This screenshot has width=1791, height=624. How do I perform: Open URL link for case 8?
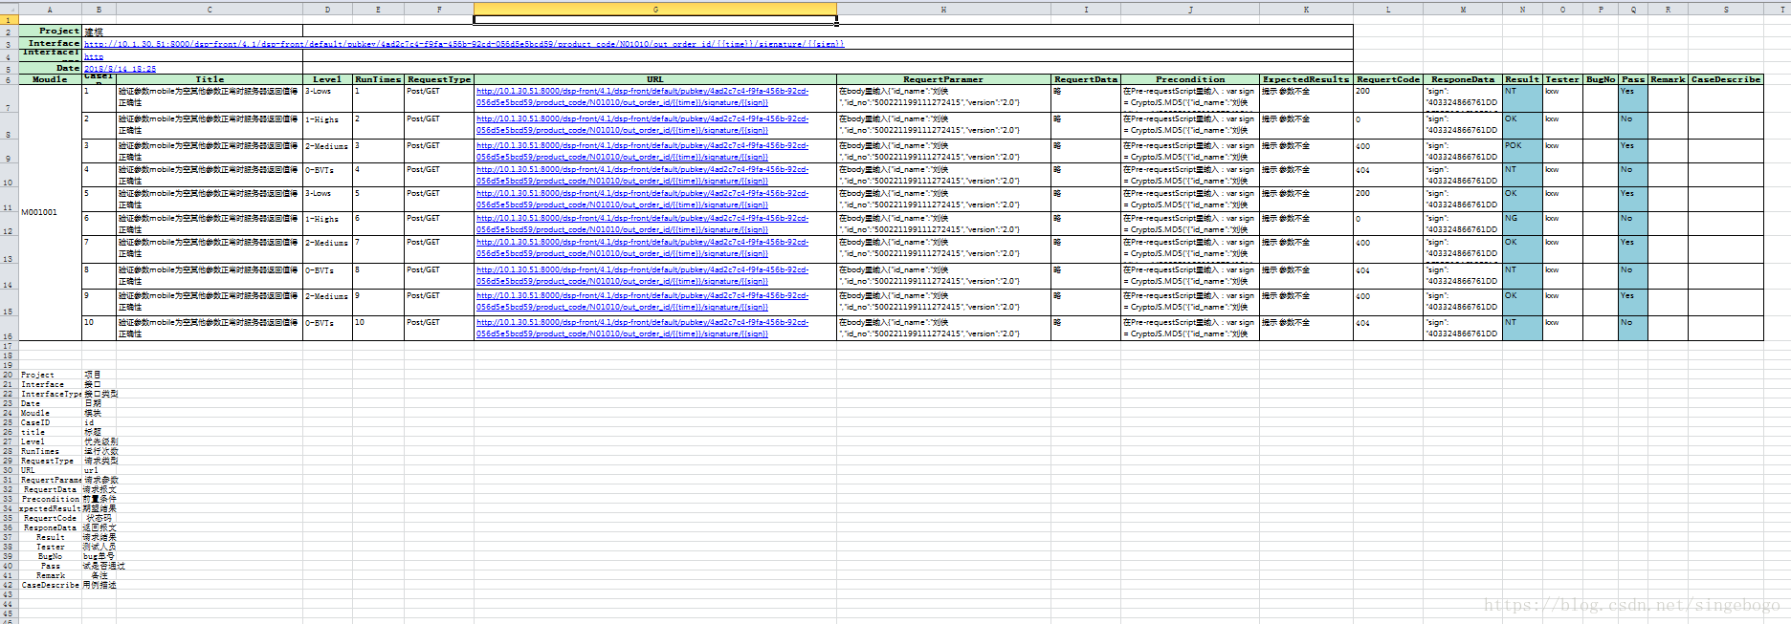642,275
